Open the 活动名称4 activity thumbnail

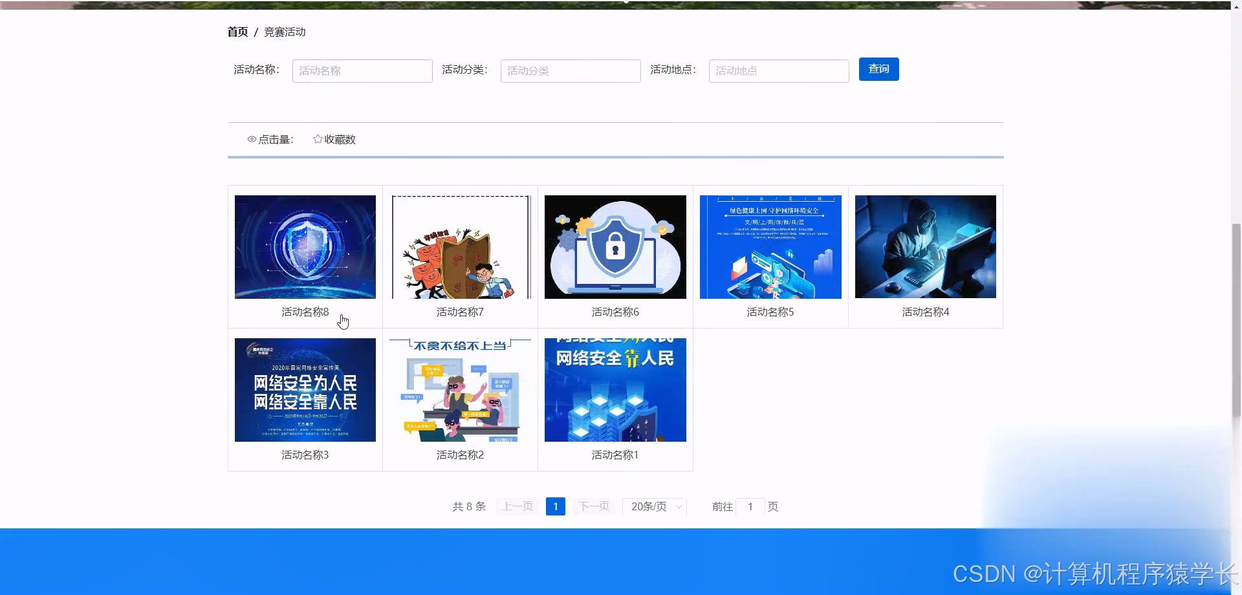point(925,246)
